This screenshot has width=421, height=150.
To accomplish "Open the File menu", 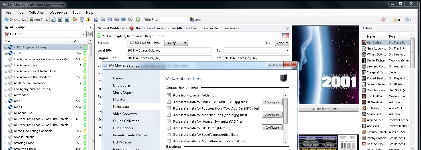I will point(9,13).
